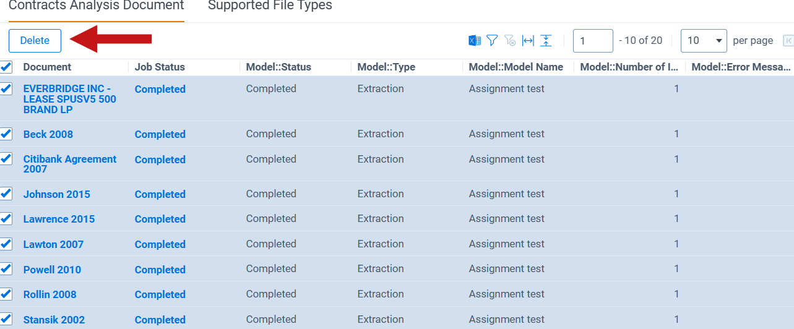Open the Rollin 2008 document
Viewport: 794px width, 329px height.
pyautogui.click(x=50, y=294)
